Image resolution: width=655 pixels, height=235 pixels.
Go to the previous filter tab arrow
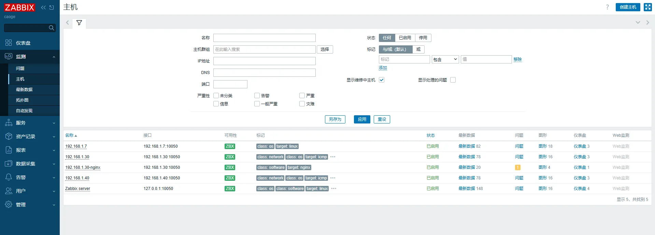68,23
